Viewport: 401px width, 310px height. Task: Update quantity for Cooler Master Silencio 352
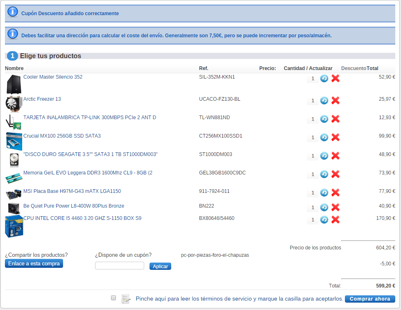324,78
